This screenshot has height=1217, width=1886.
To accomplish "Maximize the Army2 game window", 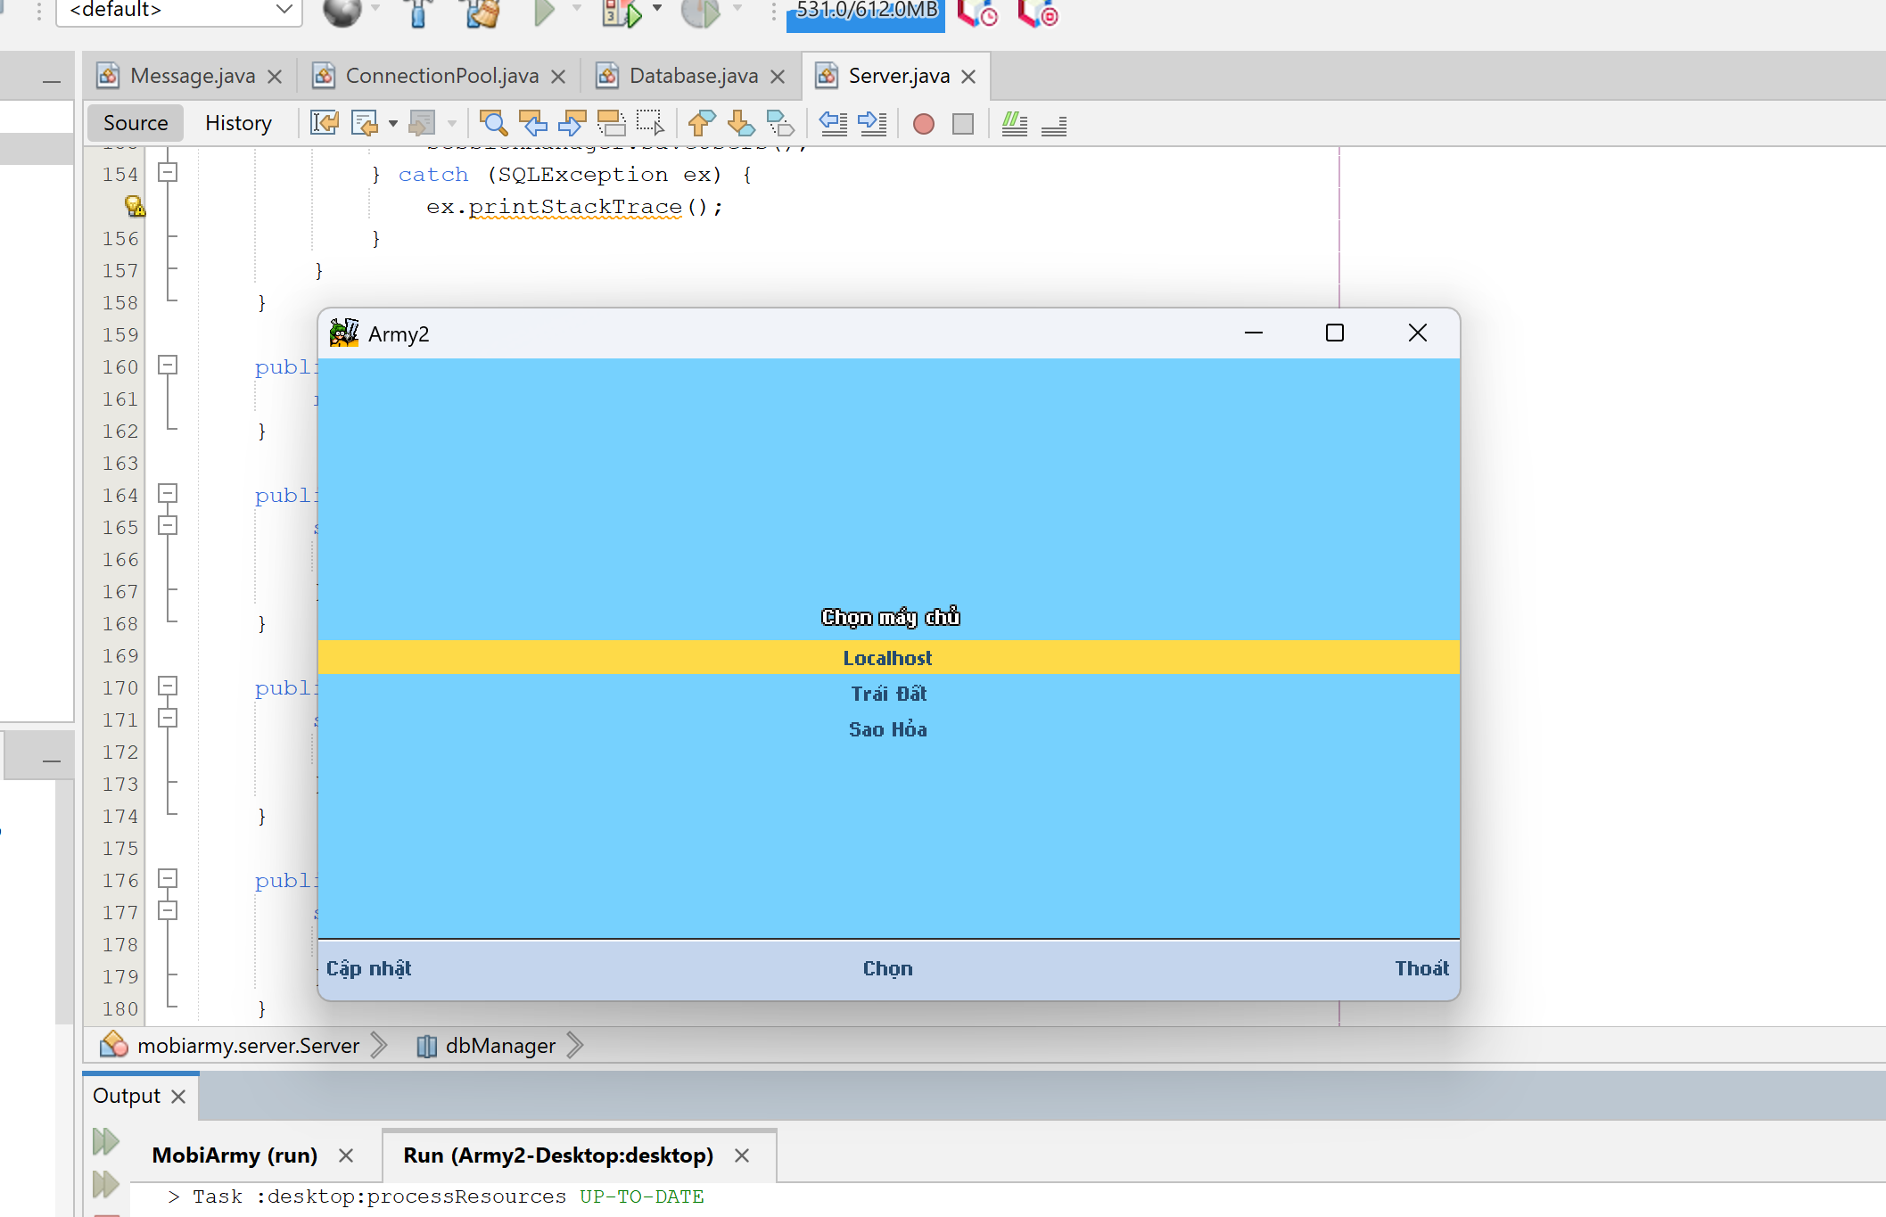I will (x=1335, y=333).
